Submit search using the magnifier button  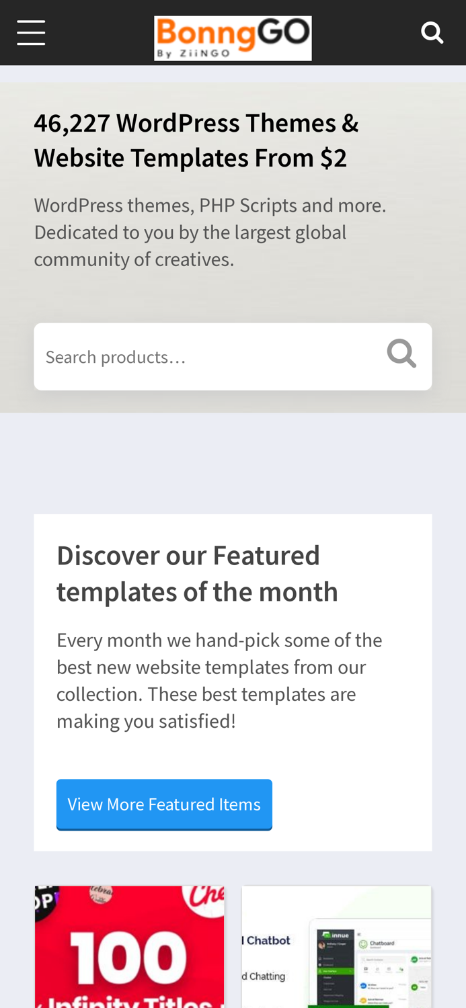[x=401, y=354]
